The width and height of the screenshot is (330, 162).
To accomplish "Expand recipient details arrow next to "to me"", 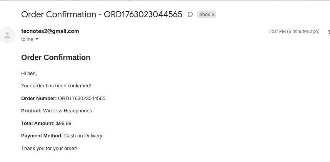I will (37, 39).
